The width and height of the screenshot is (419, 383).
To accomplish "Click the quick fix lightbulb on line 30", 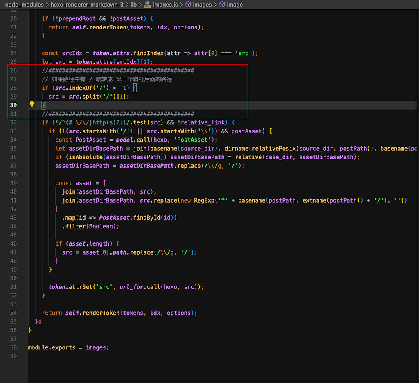I will 32,104.
